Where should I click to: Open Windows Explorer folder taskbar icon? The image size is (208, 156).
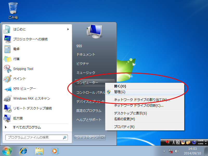tap(39, 151)
